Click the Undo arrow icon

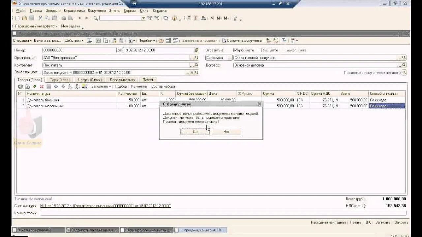coord(80,18)
